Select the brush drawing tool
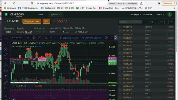 click(6, 54)
